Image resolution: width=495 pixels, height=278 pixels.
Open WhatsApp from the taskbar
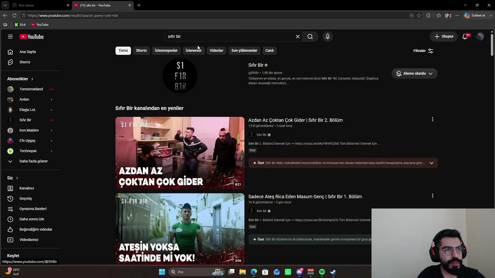point(288,272)
